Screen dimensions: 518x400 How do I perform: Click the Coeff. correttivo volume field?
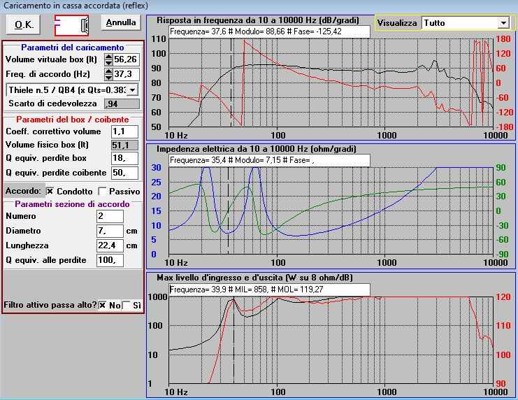124,131
